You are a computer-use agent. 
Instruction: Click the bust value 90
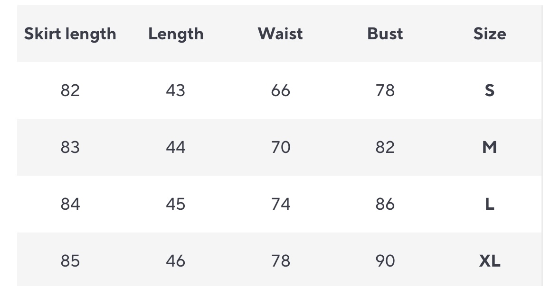pyautogui.click(x=385, y=261)
